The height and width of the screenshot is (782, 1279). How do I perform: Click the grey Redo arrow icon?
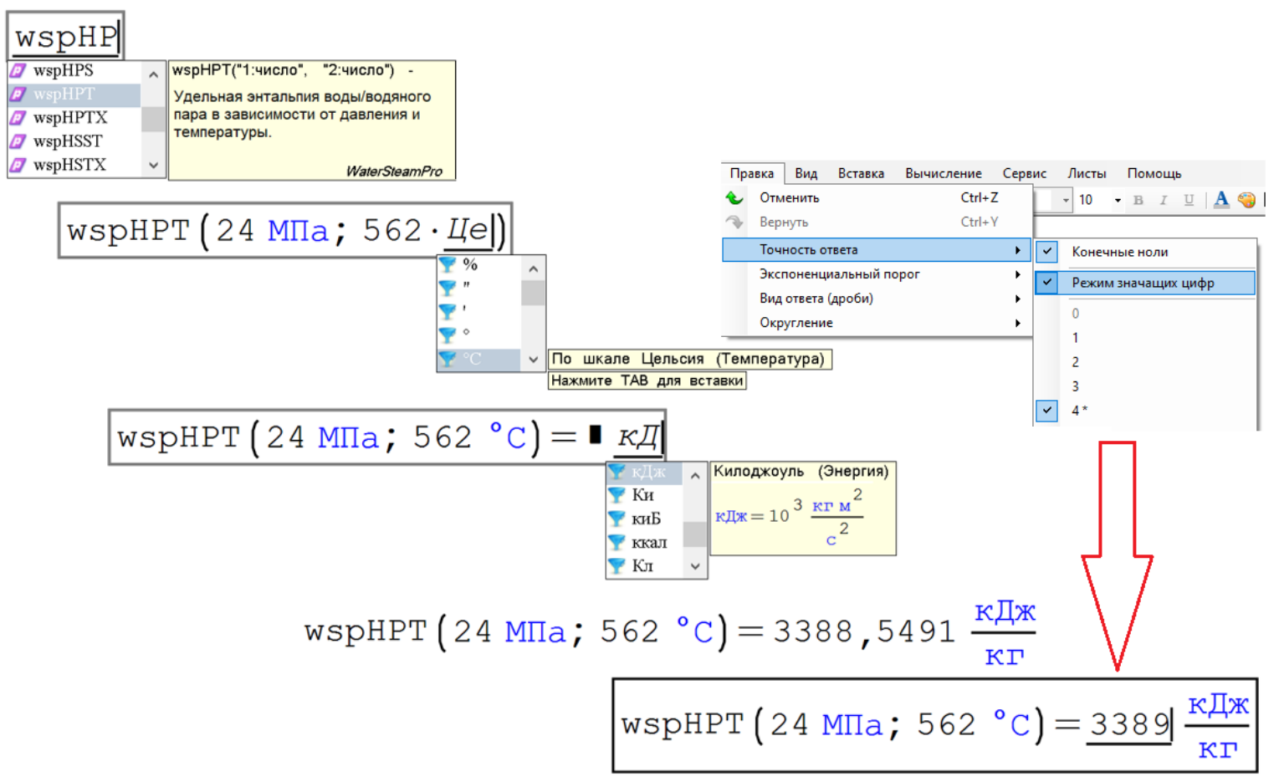[x=734, y=222]
